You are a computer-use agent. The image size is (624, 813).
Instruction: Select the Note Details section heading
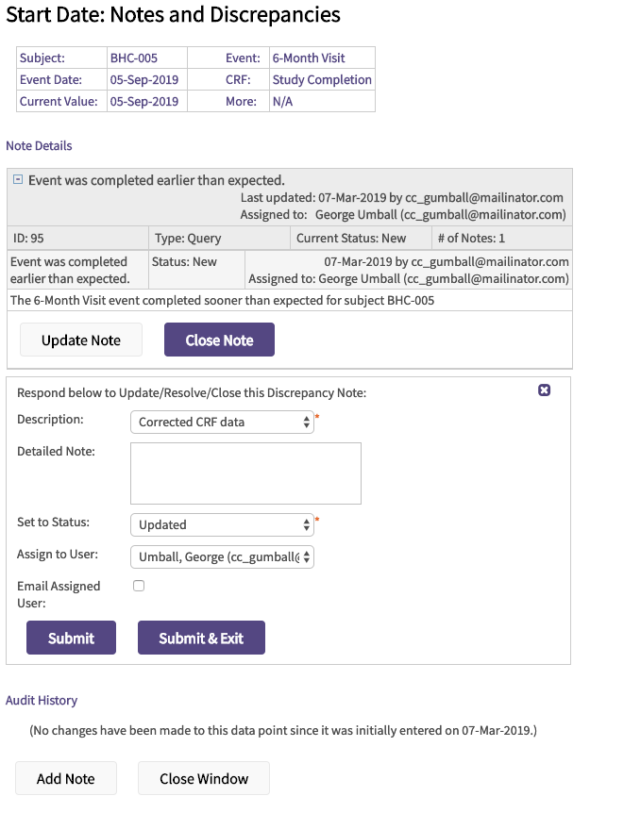point(39,146)
